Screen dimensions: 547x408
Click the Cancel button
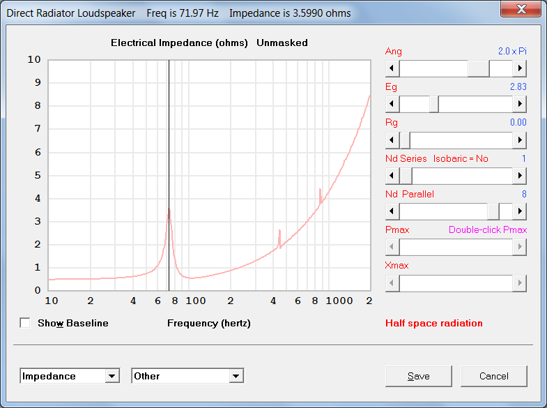(x=493, y=376)
